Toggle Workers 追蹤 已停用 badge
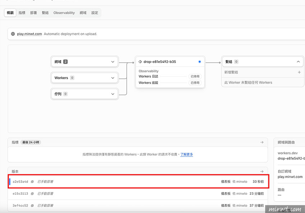 click(x=195, y=83)
